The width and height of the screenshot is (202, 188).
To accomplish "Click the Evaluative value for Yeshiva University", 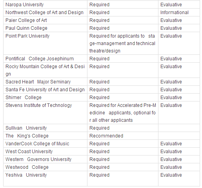I will click(171, 175).
